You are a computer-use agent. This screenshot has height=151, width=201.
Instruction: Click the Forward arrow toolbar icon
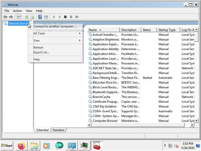[11, 17]
